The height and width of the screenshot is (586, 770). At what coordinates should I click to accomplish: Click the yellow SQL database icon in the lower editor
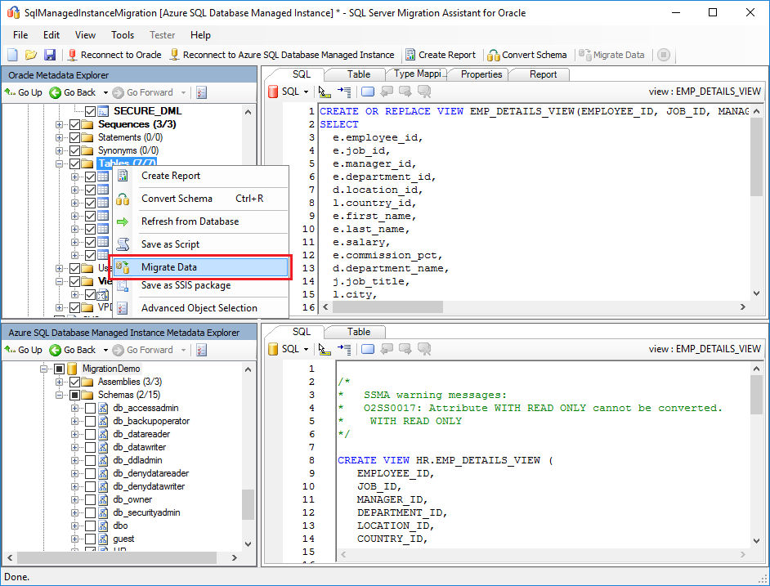click(x=273, y=349)
